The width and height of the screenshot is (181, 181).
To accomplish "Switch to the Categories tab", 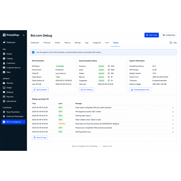I will 97,42.
